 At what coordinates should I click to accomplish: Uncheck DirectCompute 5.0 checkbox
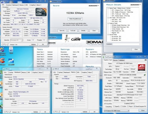(x=134, y=106)
